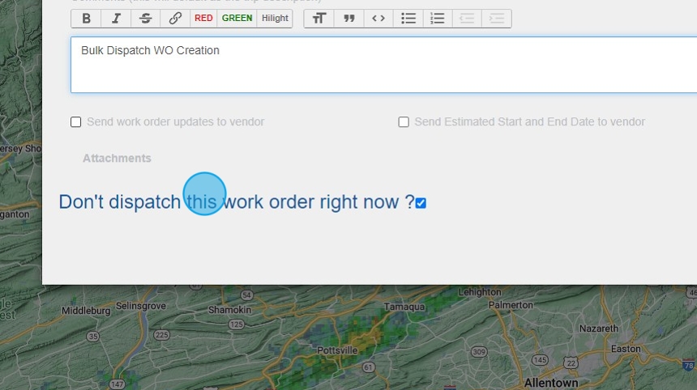Screen dimensions: 697x390
Task: Create a bulleted list
Action: point(408,18)
